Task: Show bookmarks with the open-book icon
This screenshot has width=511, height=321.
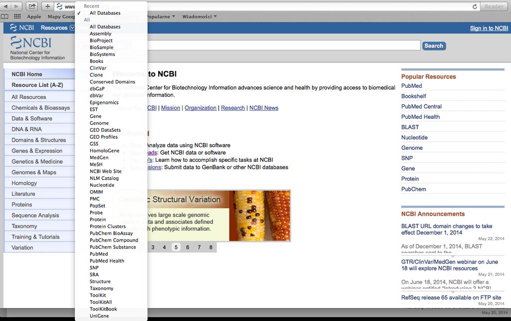Action: [5, 16]
